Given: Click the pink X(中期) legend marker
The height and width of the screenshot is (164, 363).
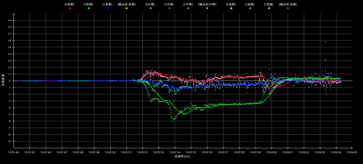Looking at the screenshot, I should (x=151, y=8).
